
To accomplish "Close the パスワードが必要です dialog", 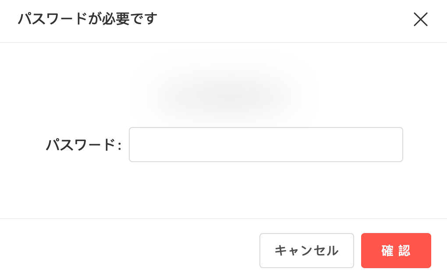I will point(421,19).
